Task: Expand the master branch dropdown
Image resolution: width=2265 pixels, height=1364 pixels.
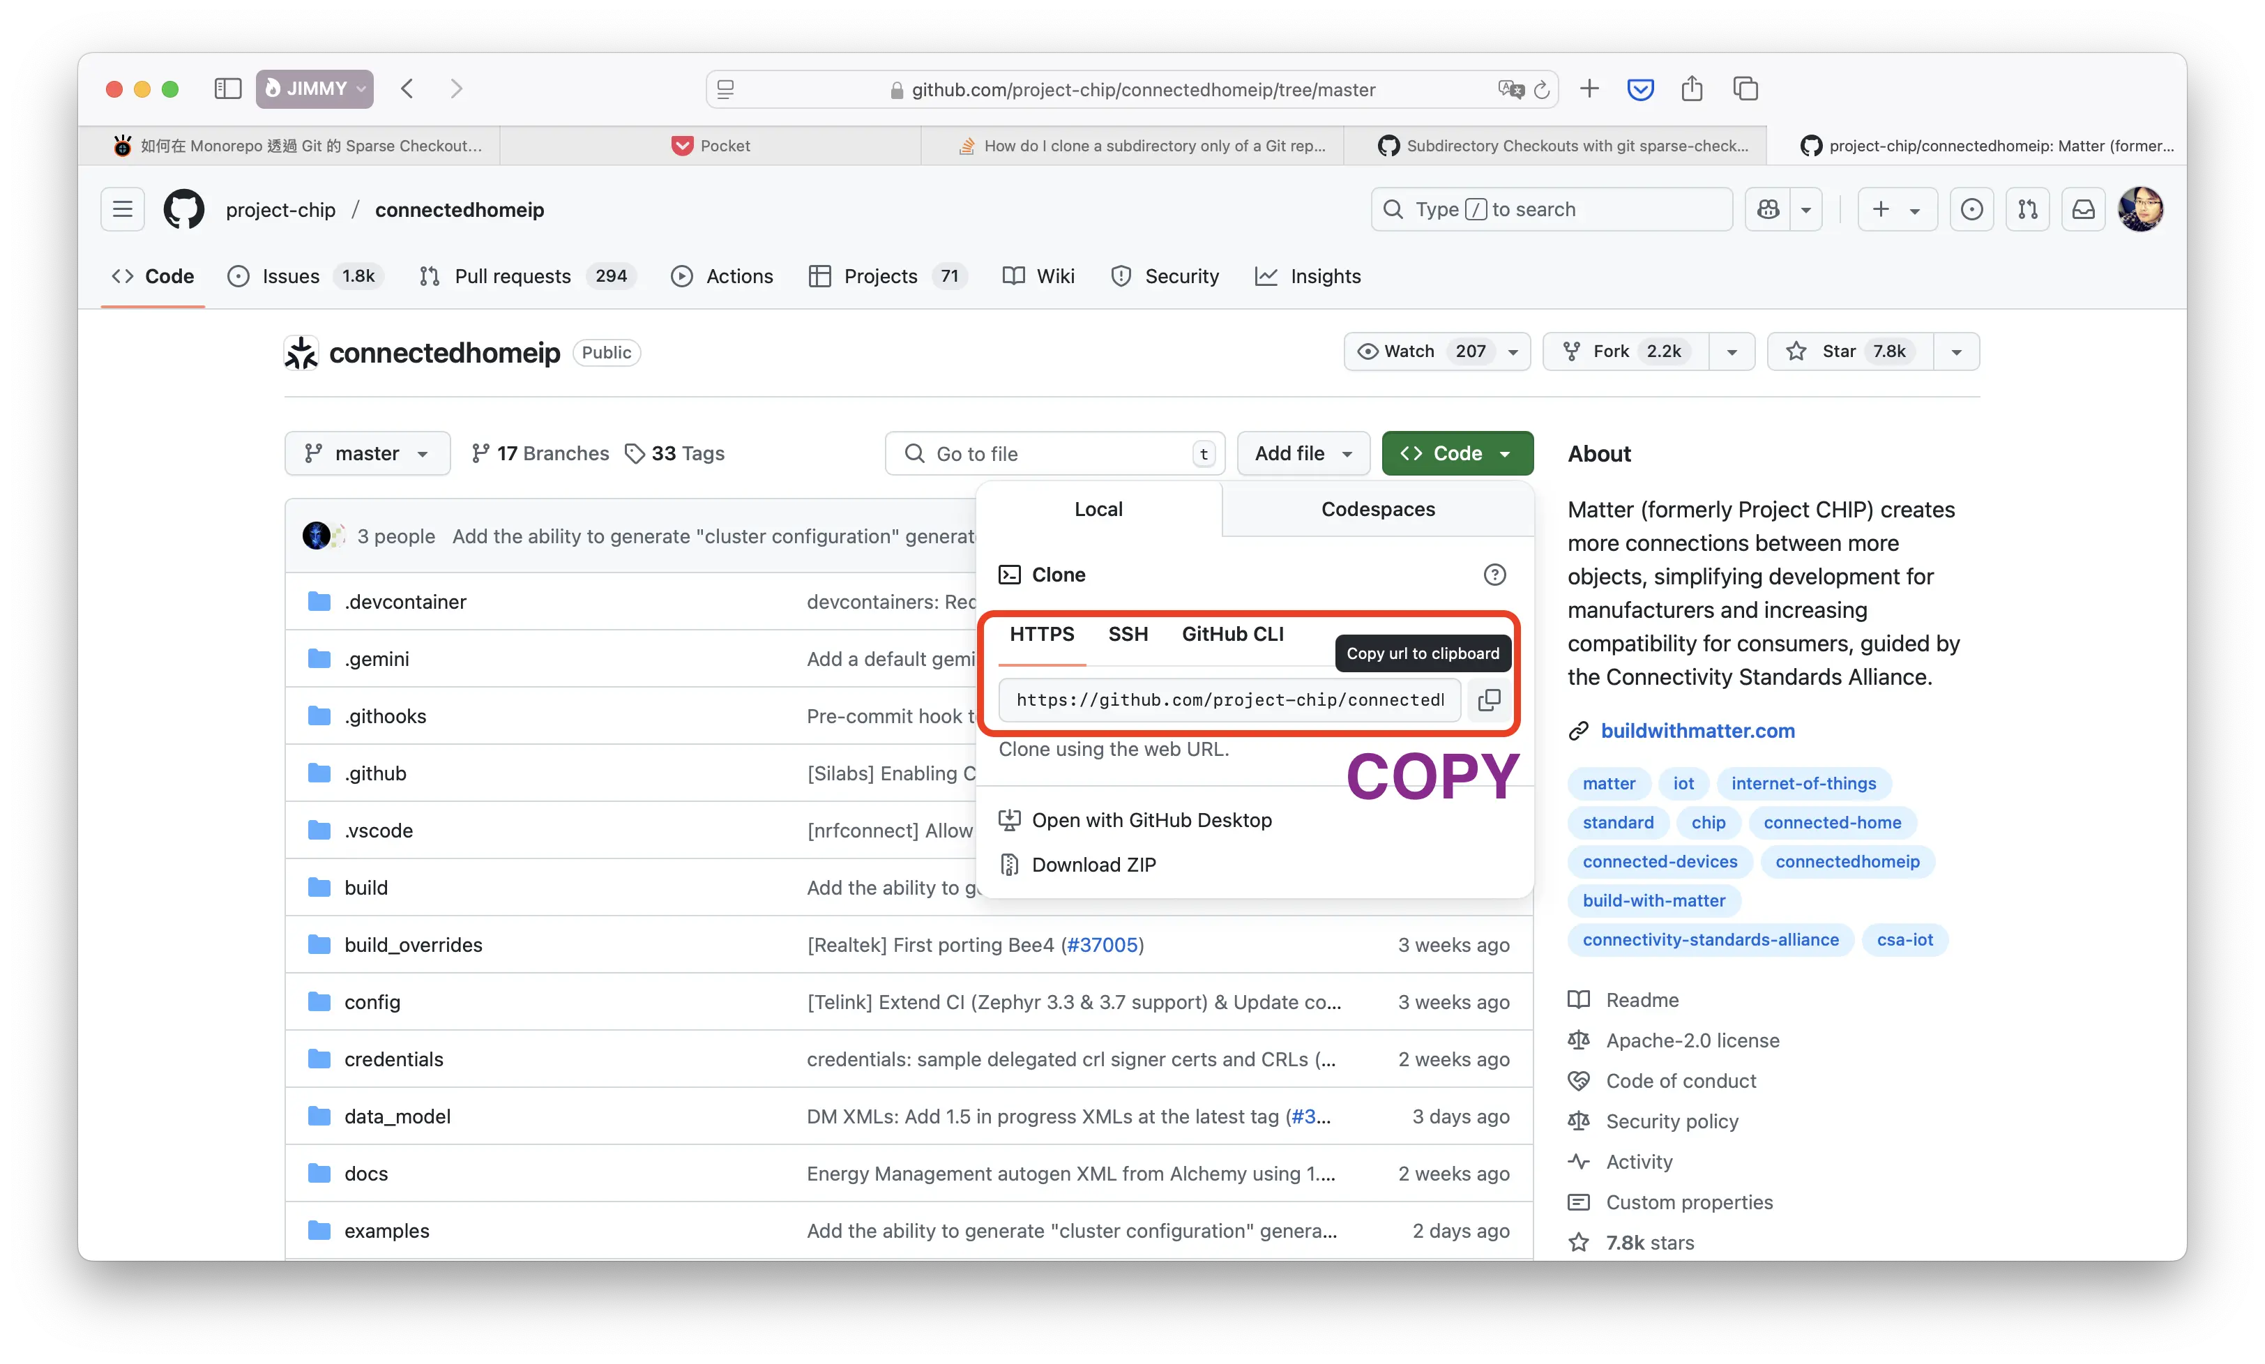Action: tap(368, 453)
